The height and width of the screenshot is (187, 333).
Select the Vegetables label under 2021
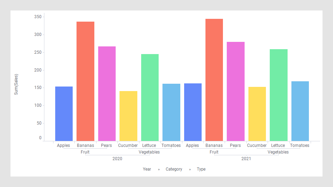tap(278, 152)
